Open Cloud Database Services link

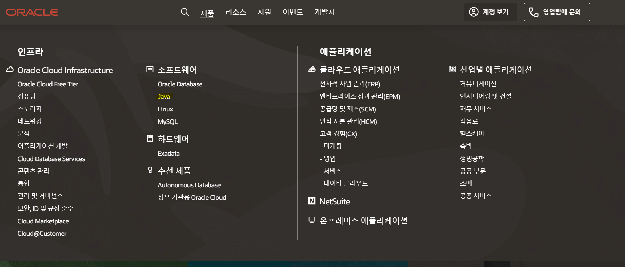point(51,159)
